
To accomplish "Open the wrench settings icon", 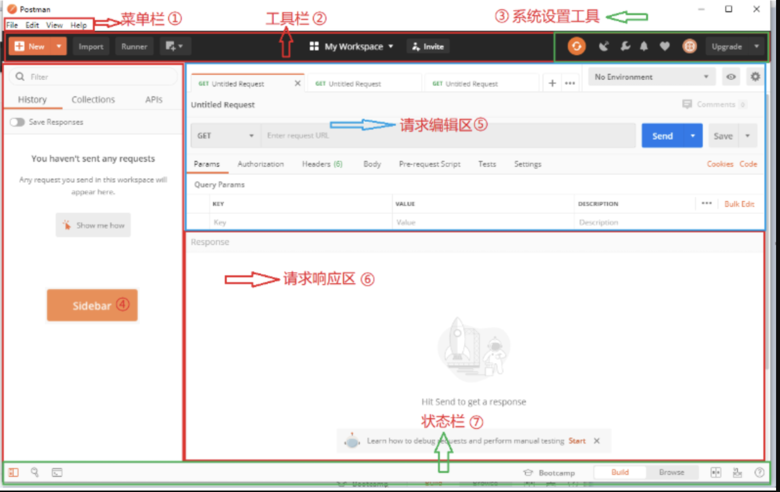I will click(625, 46).
